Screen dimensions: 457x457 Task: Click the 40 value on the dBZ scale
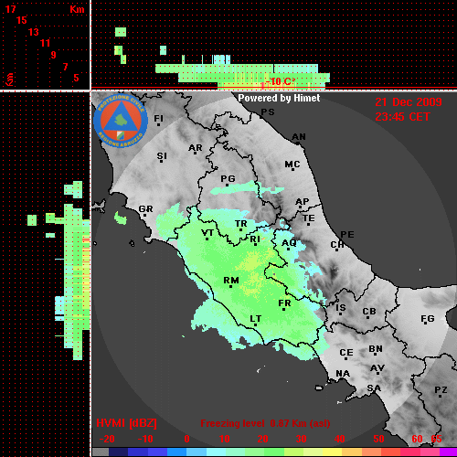coord(340,439)
